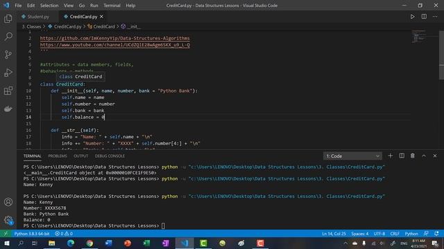Change indentation via "Spaces: 4"
This screenshot has height=249, width=444.
[360, 234]
